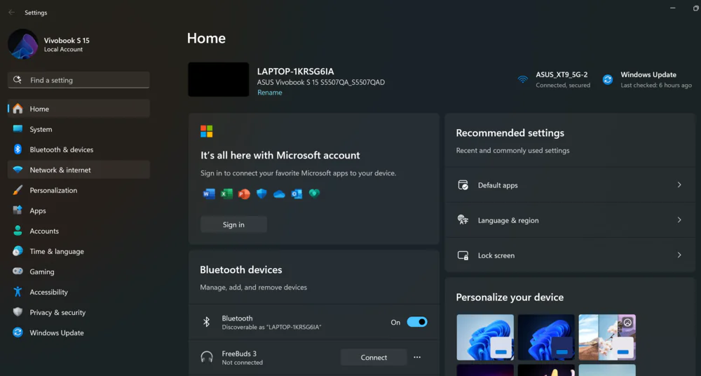Click the Network & internet Wi-Fi icon
701x376 pixels.
click(x=18, y=170)
